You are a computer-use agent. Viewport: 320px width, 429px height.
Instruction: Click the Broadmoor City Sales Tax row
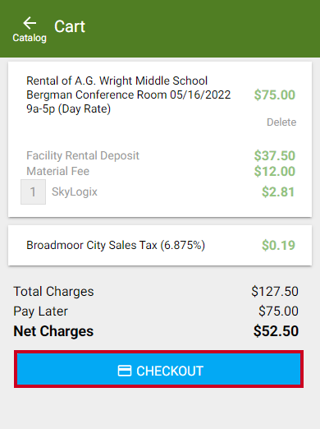click(160, 245)
